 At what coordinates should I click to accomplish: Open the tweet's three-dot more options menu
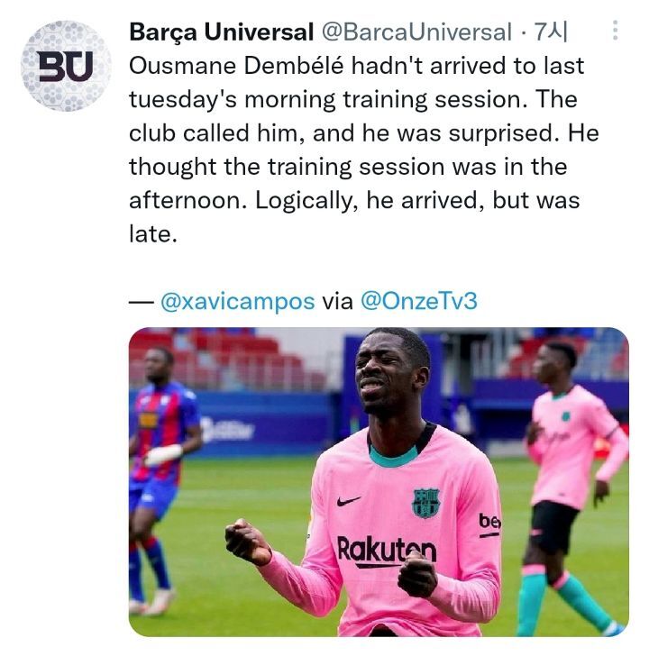[x=615, y=31]
